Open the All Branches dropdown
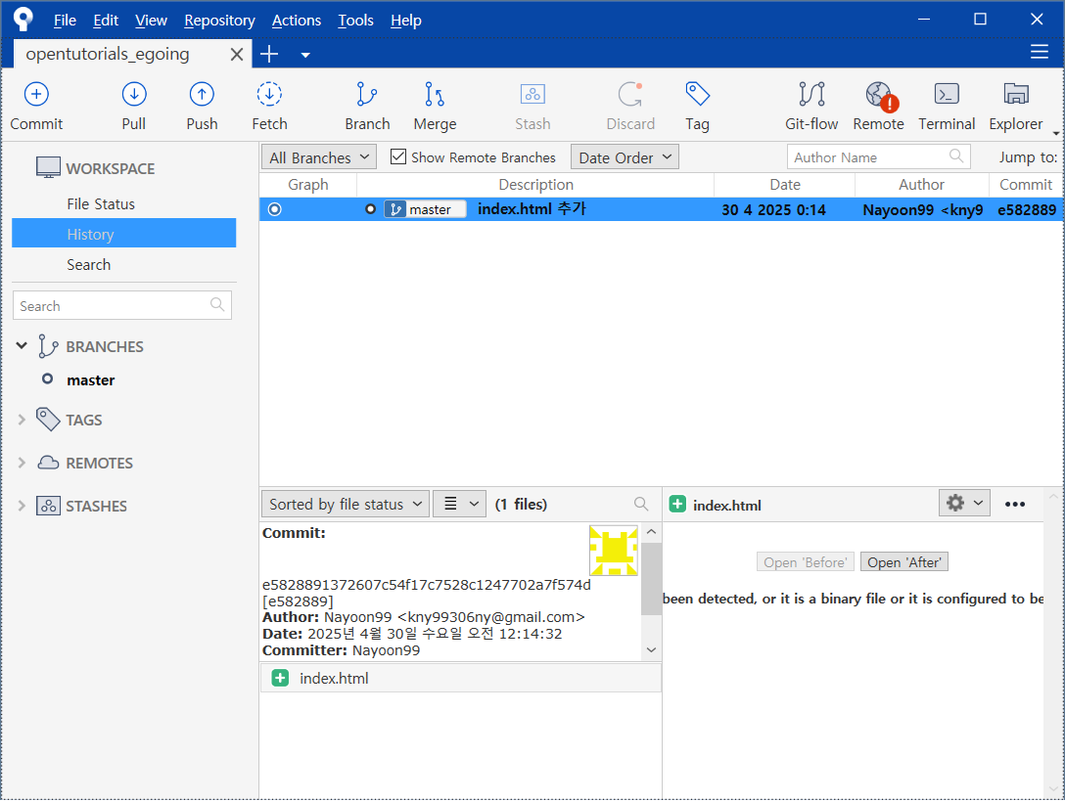The height and width of the screenshot is (801, 1065). click(x=319, y=157)
